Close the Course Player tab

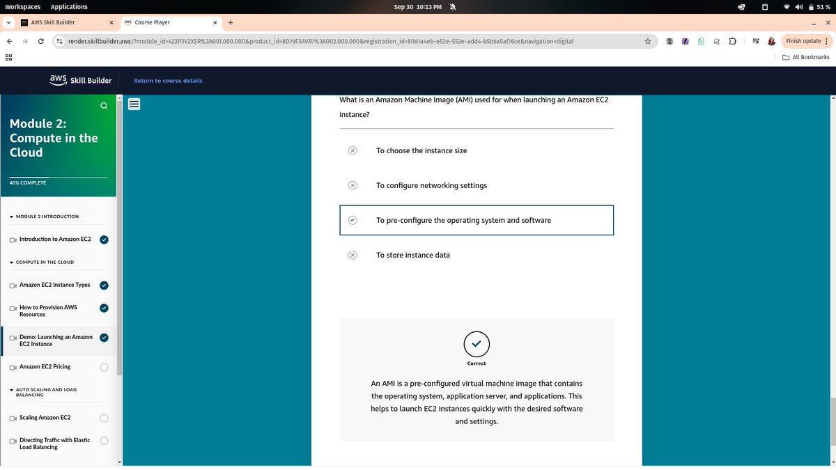pyautogui.click(x=215, y=22)
